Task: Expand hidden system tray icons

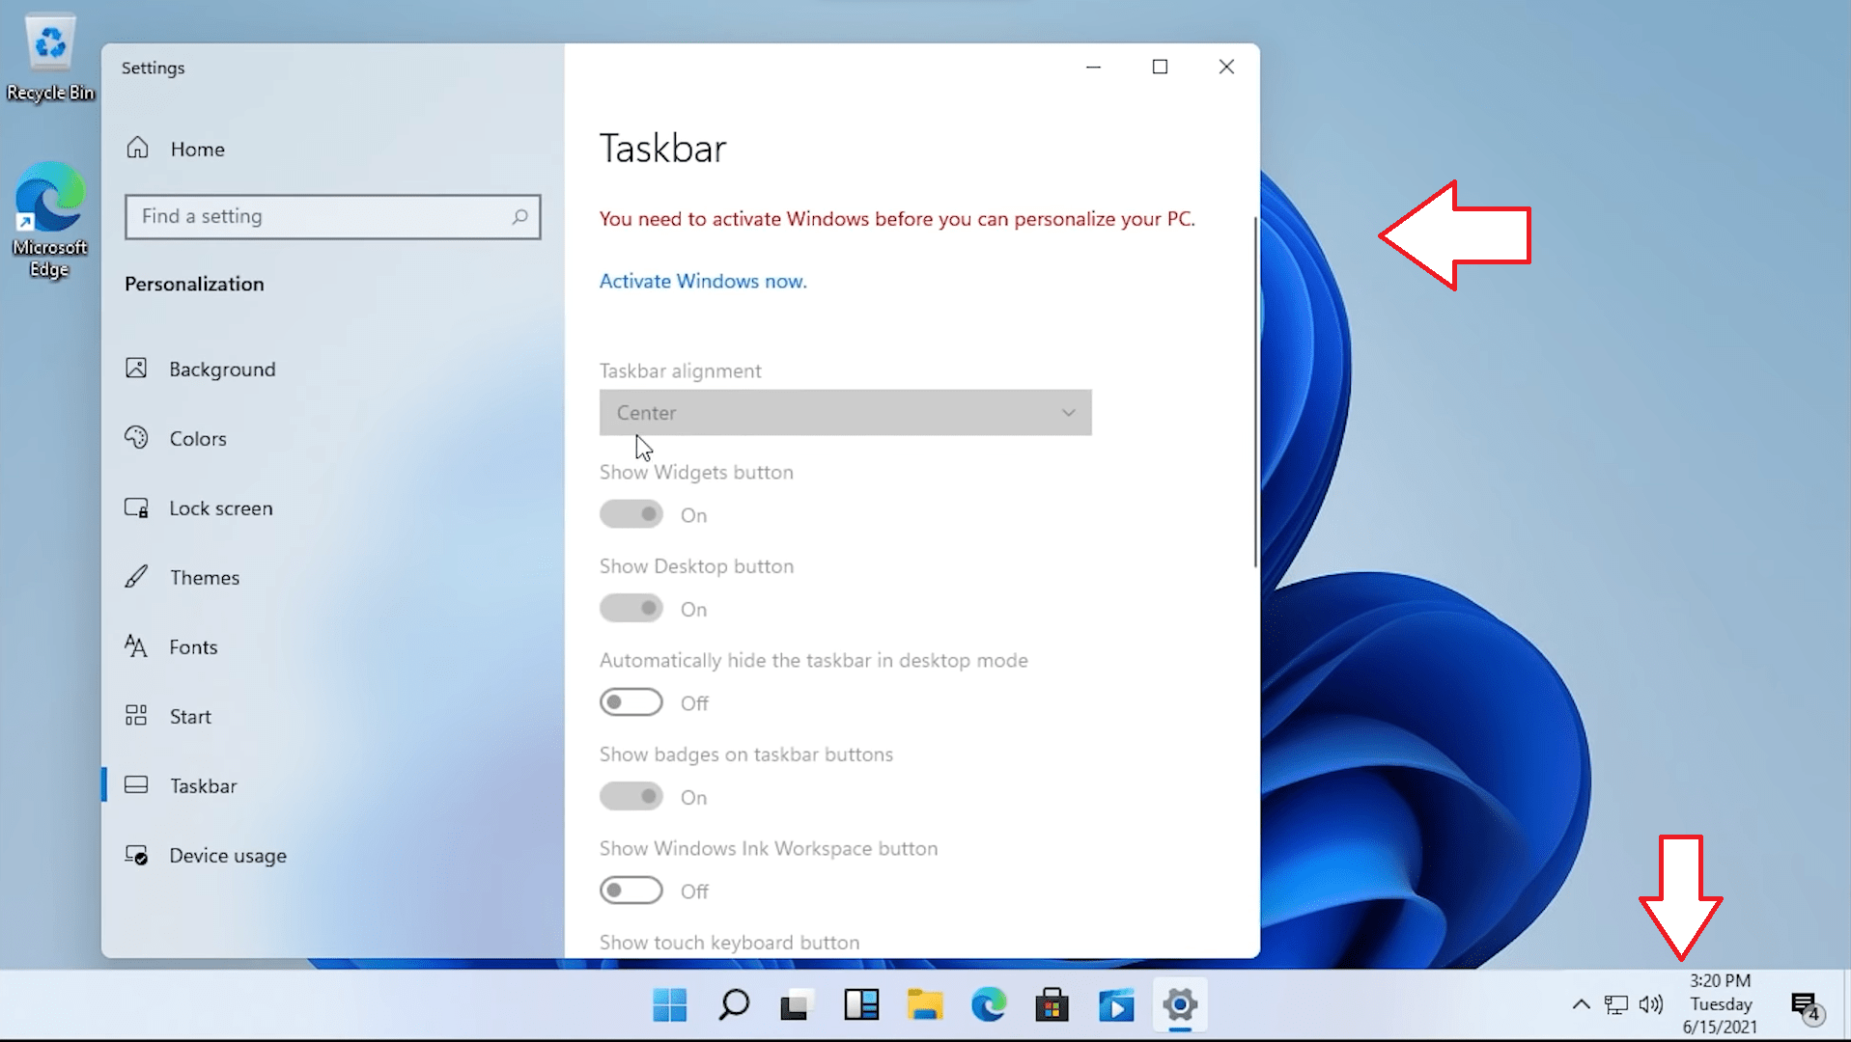Action: (1581, 1005)
